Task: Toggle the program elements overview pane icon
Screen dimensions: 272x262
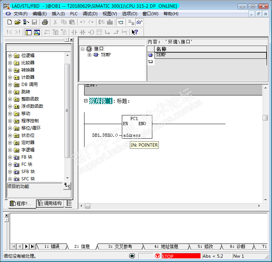Action: click(x=29, y=32)
